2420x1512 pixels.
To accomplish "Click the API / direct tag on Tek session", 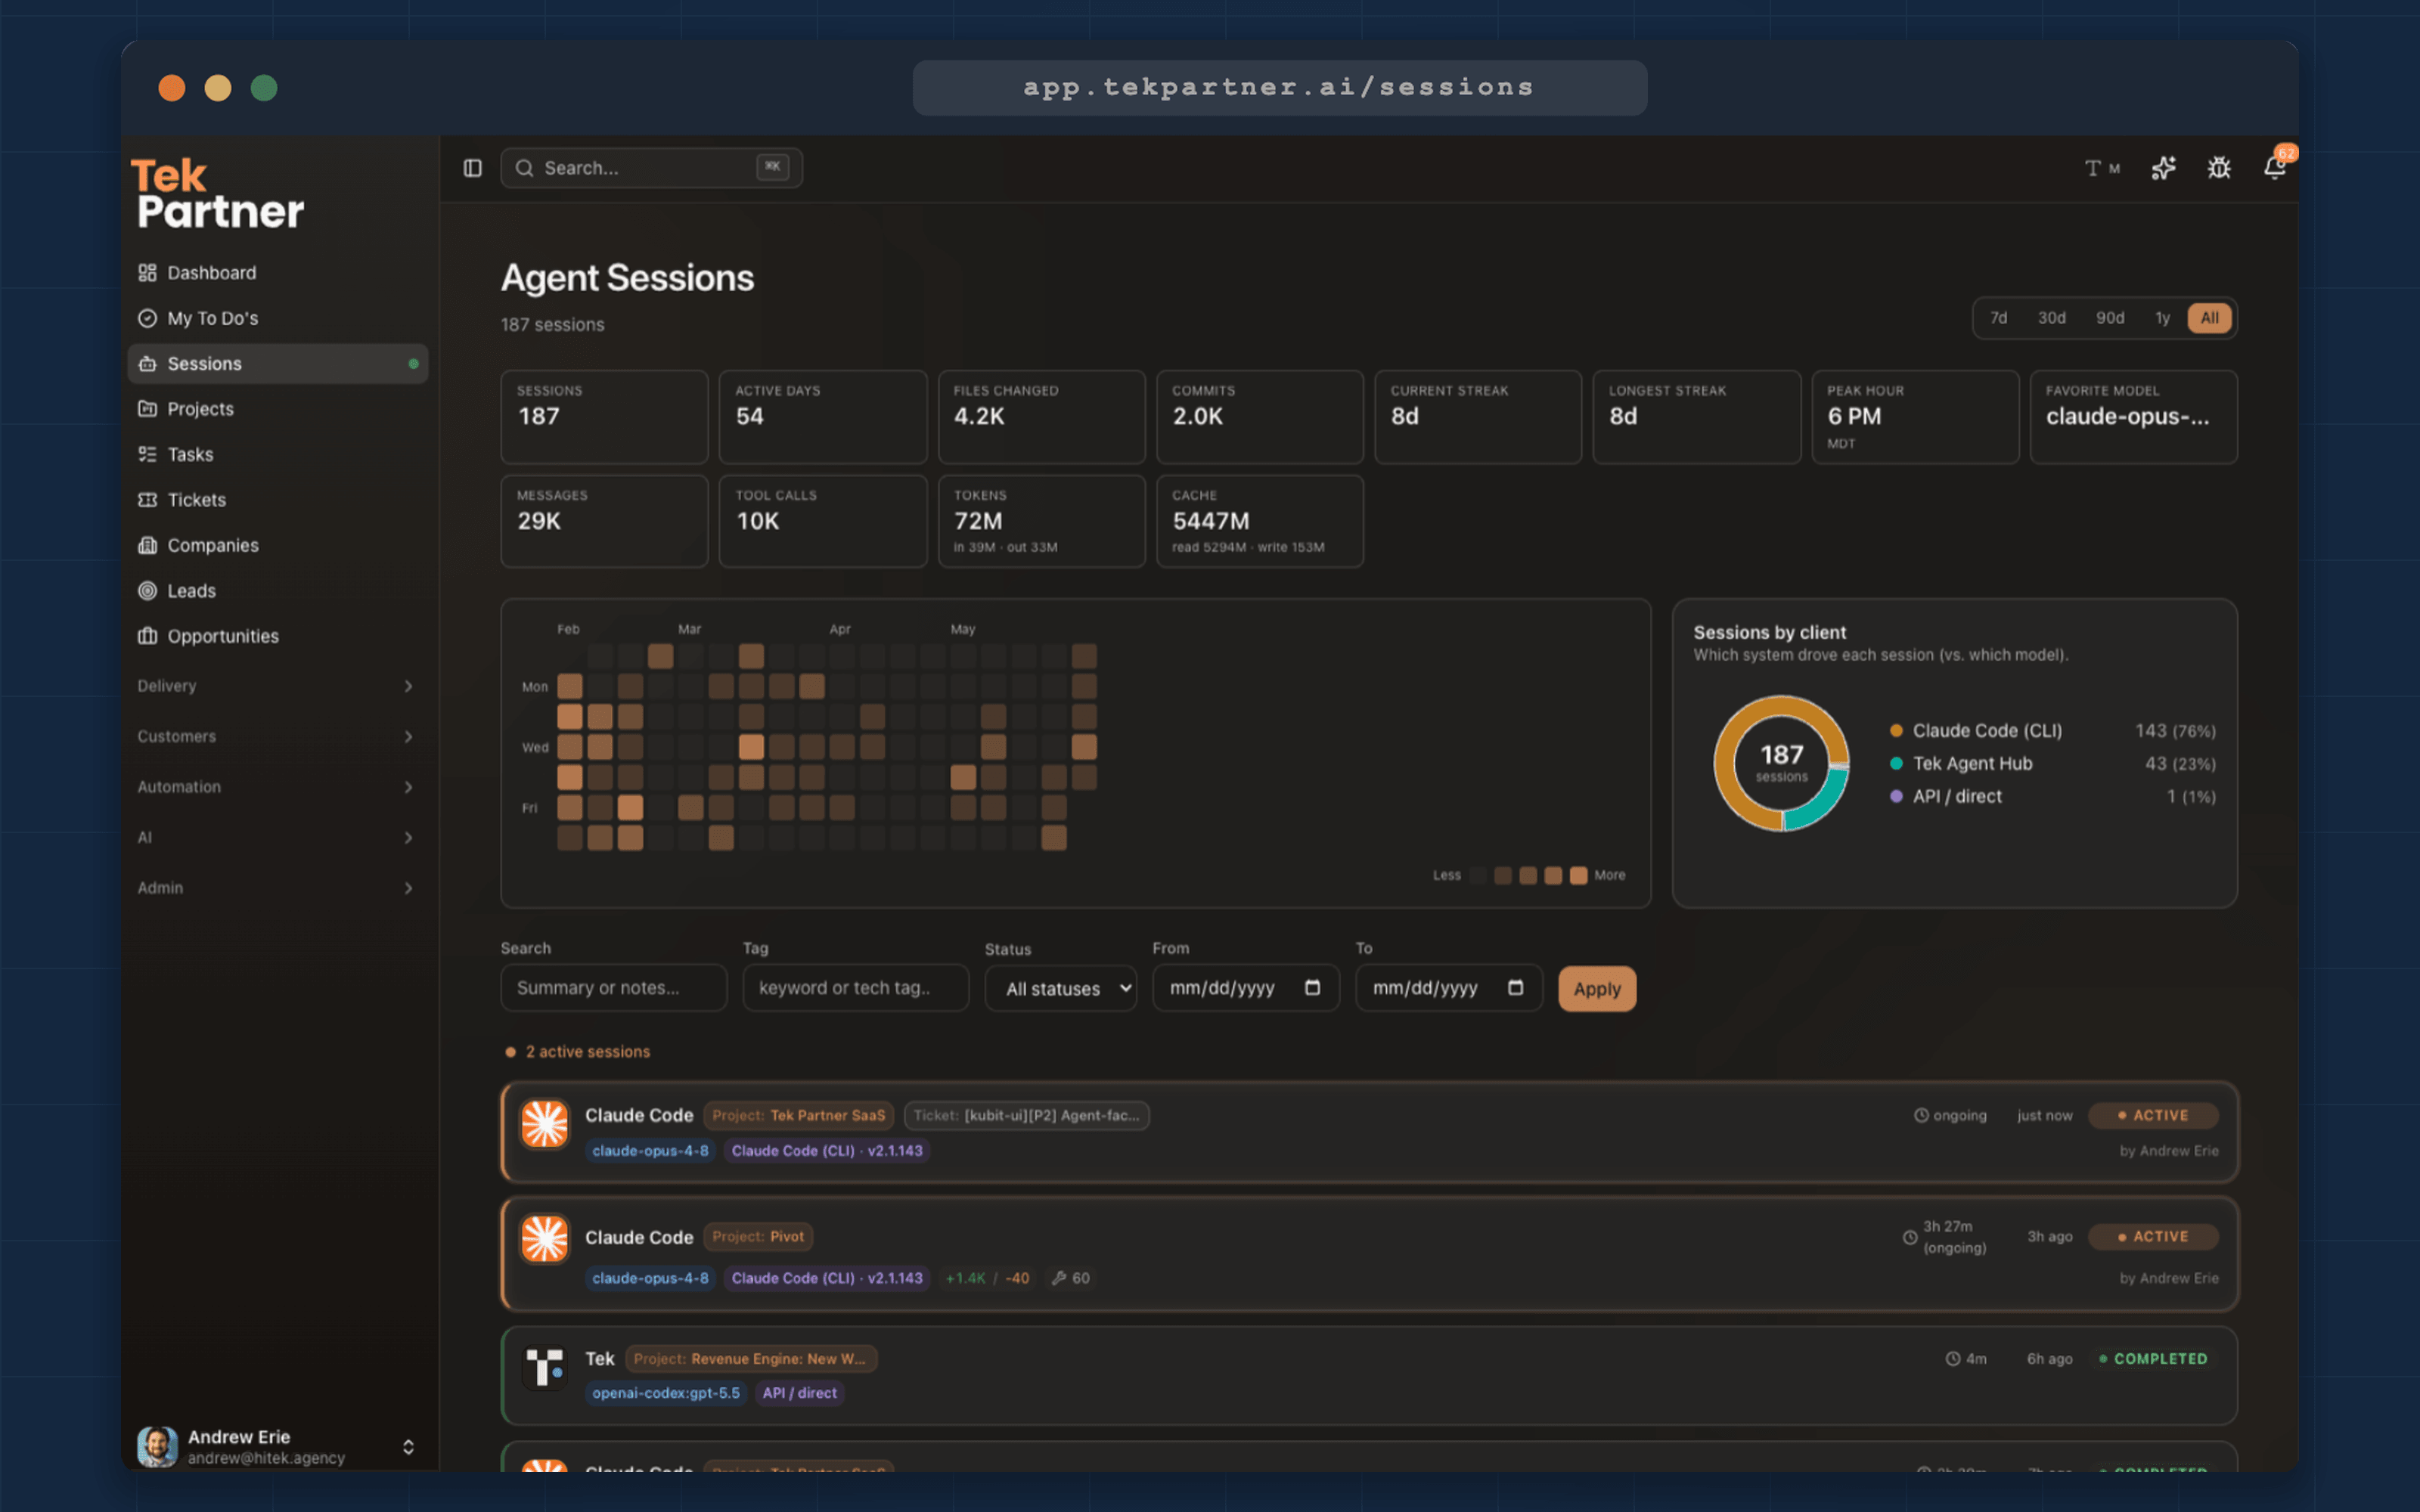I will pos(800,1393).
